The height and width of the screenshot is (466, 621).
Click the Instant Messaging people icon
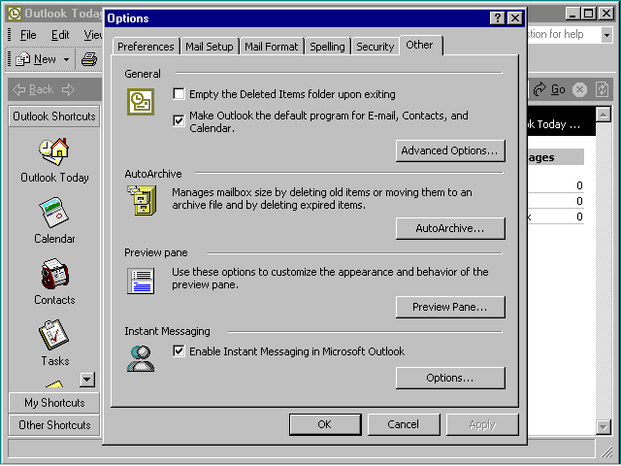141,358
